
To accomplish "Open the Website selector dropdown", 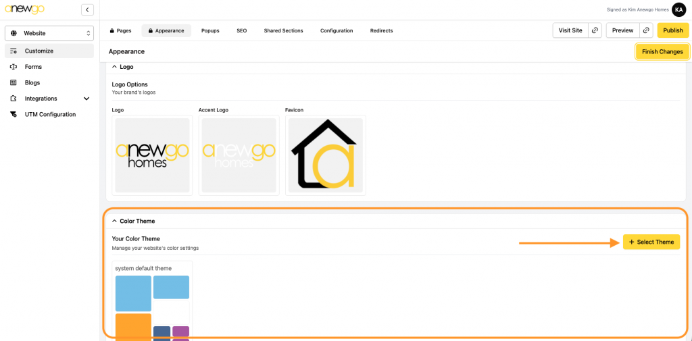I will click(x=49, y=33).
